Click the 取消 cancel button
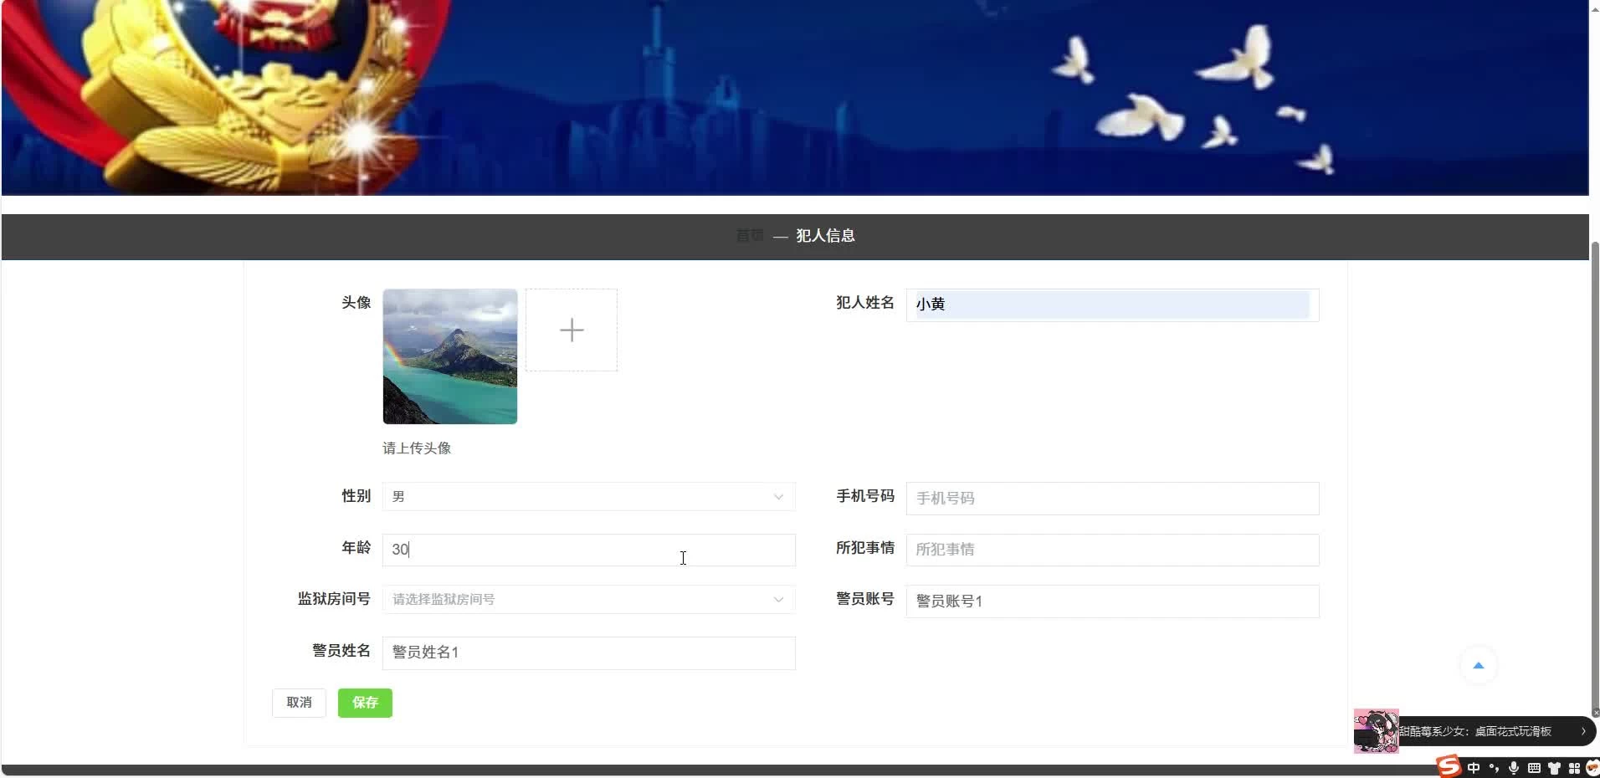The width and height of the screenshot is (1600, 778). [x=299, y=703]
